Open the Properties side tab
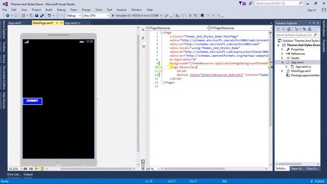 [x=323, y=46]
